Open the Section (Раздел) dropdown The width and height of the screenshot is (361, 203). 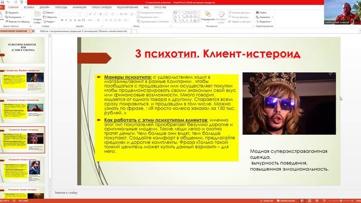point(49,21)
